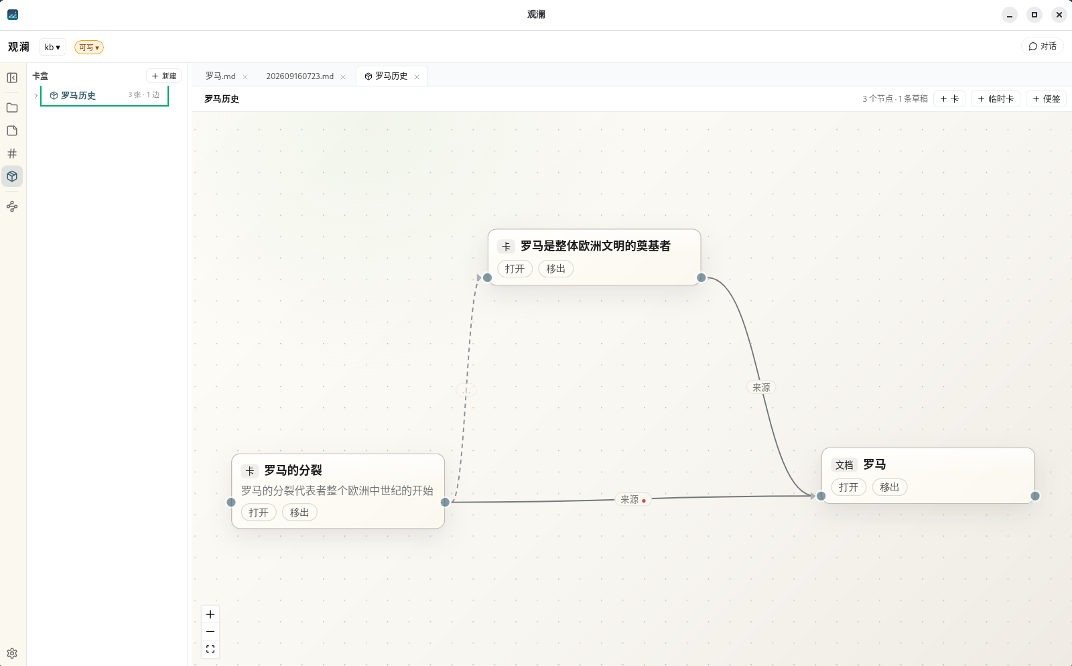Screen dimensions: 1072x666
Task: Click the faint label on dashed draft edge
Action: [466, 389]
